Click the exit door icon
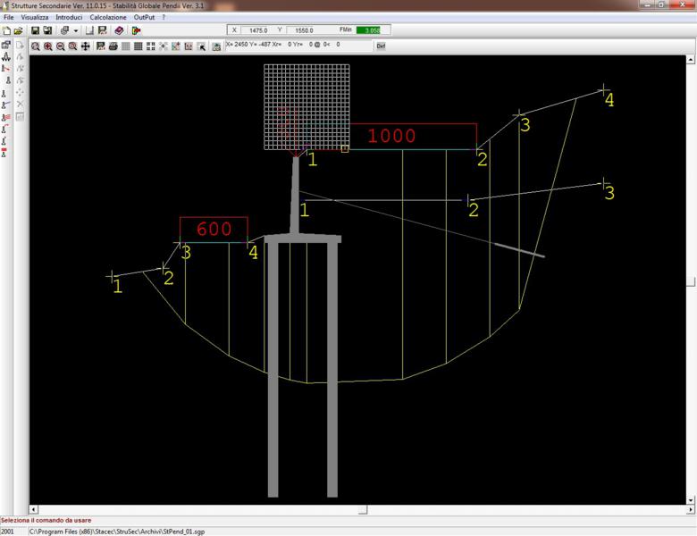Screen dimensions: 697x536 coord(136,30)
